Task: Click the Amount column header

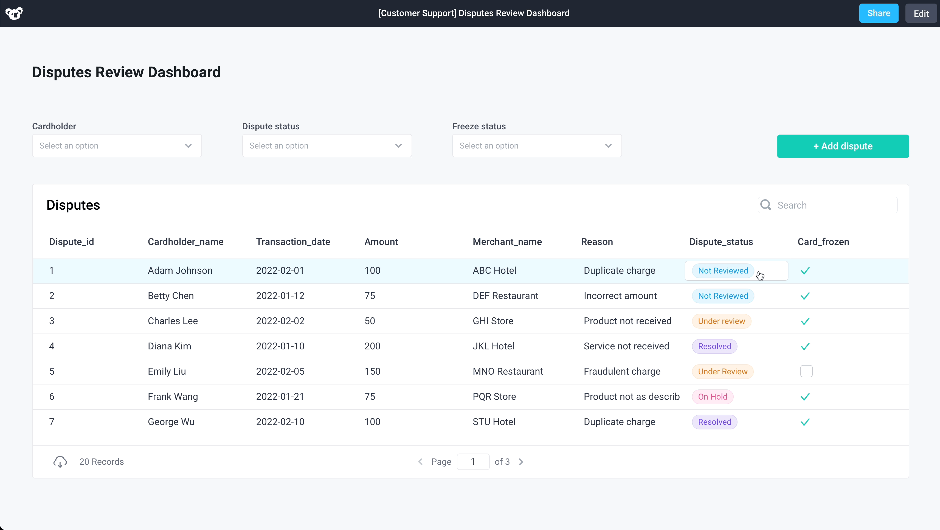Action: point(381,242)
